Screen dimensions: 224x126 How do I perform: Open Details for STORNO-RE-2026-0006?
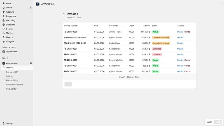point(180,43)
